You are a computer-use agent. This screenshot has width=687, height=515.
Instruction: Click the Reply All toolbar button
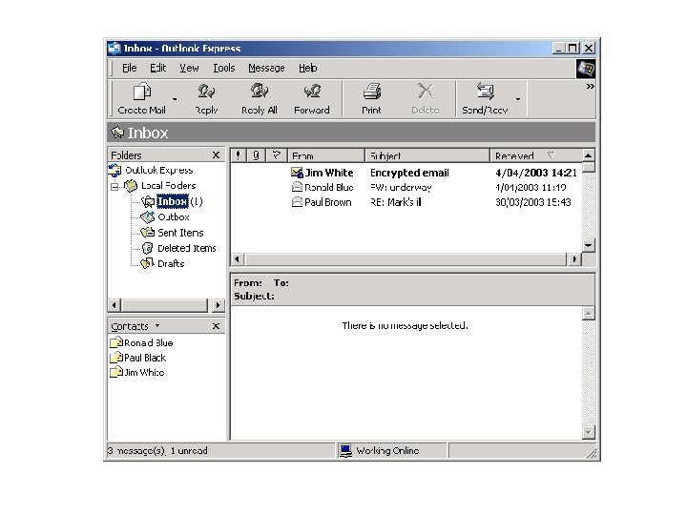[260, 99]
